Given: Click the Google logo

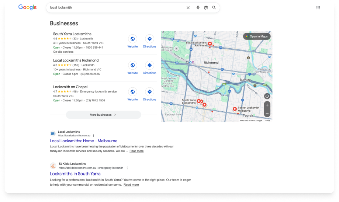Looking at the screenshot, I should 27,7.
